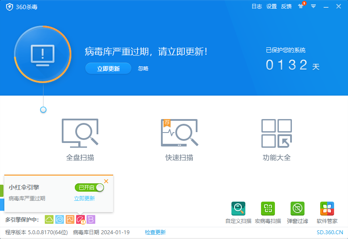Click 立即更新 link in engine popup

click(84, 199)
